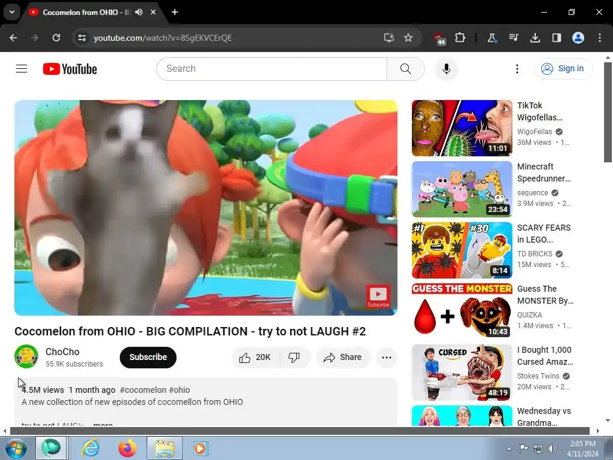Click Sign in button
The height and width of the screenshot is (460, 613).
[x=563, y=68]
